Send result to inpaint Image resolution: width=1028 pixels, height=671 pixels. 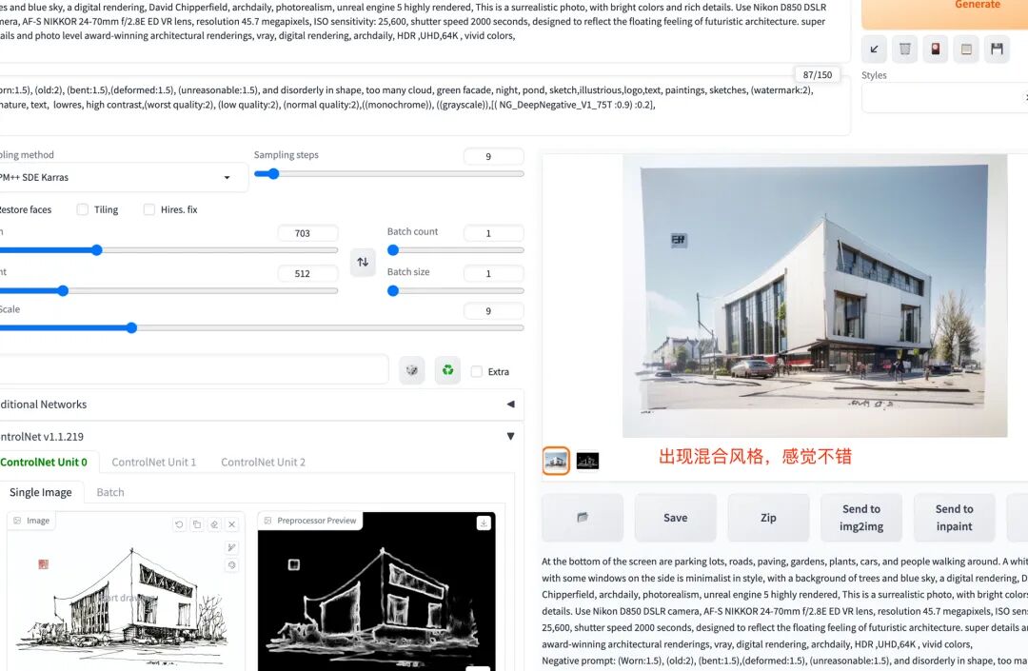click(x=955, y=518)
